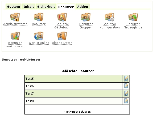Reactivate Test7 via its edit icon

coord(126,93)
